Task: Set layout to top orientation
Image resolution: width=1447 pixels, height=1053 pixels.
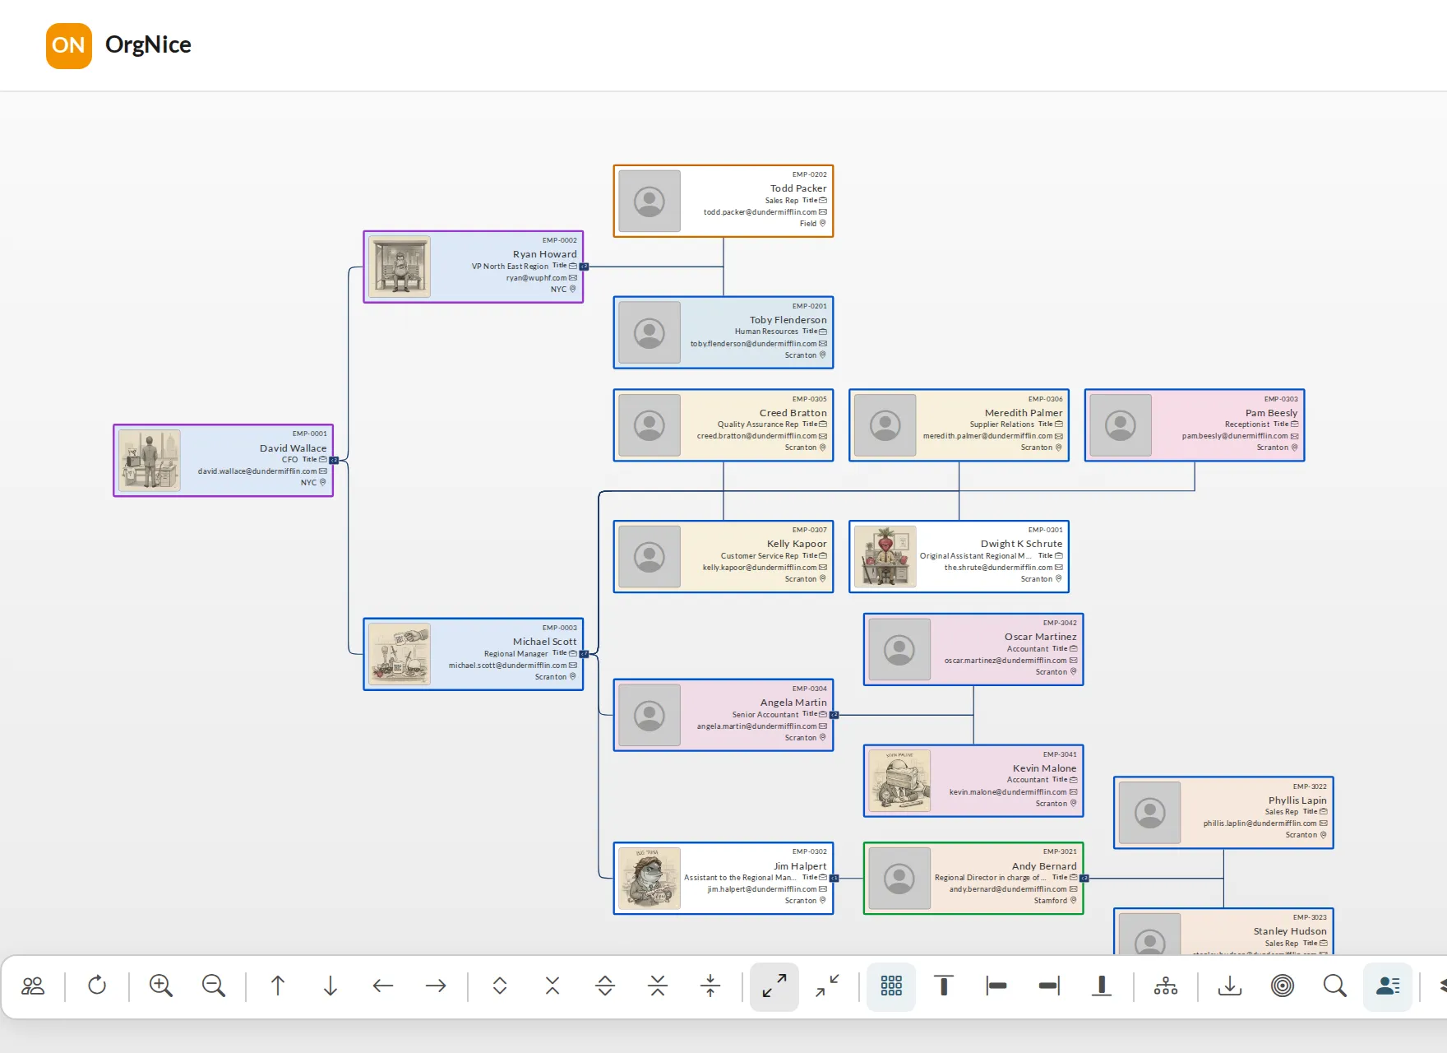Action: click(x=944, y=986)
